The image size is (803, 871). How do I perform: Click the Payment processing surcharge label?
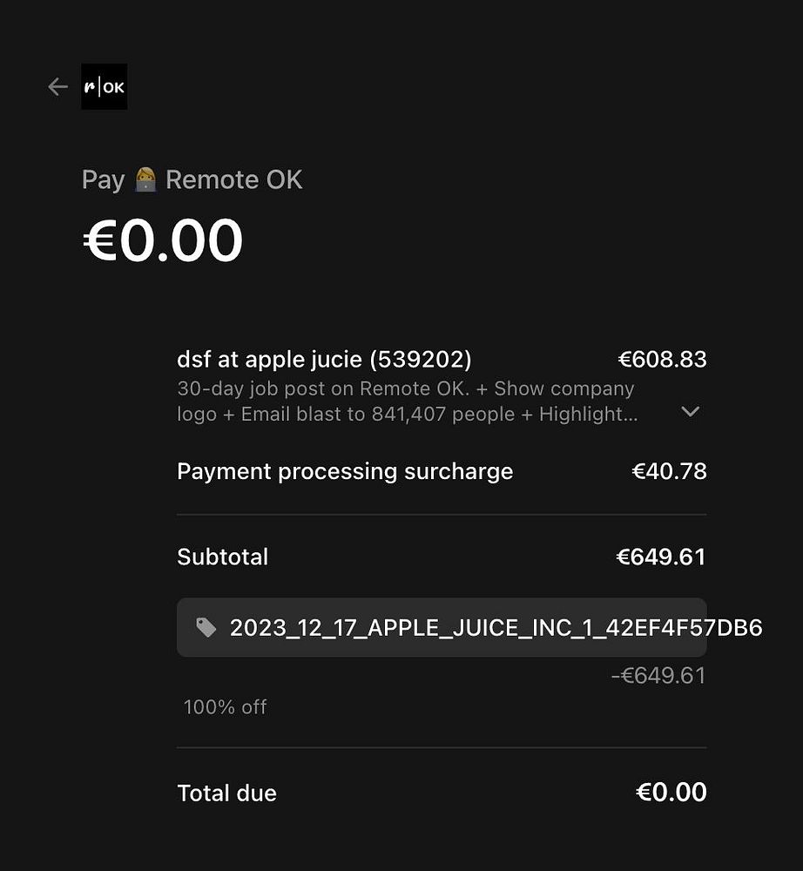[345, 471]
